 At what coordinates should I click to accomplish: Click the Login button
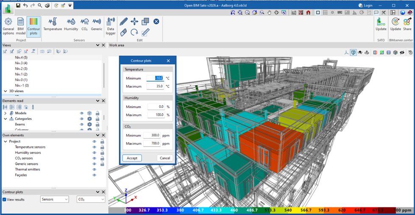365,5
